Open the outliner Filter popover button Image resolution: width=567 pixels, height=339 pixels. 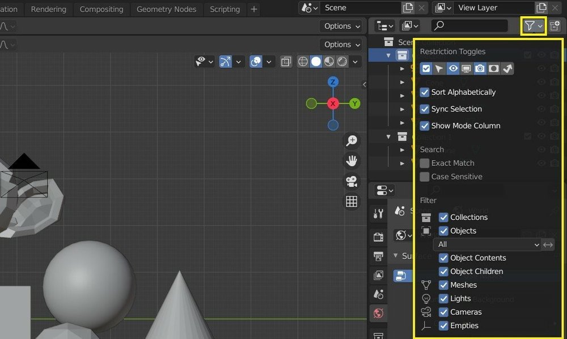pos(533,26)
